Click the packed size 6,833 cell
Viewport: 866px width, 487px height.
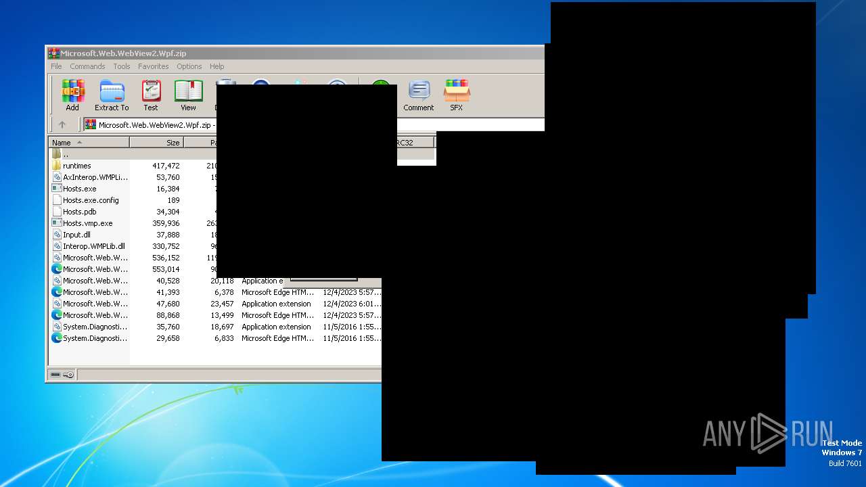point(224,338)
